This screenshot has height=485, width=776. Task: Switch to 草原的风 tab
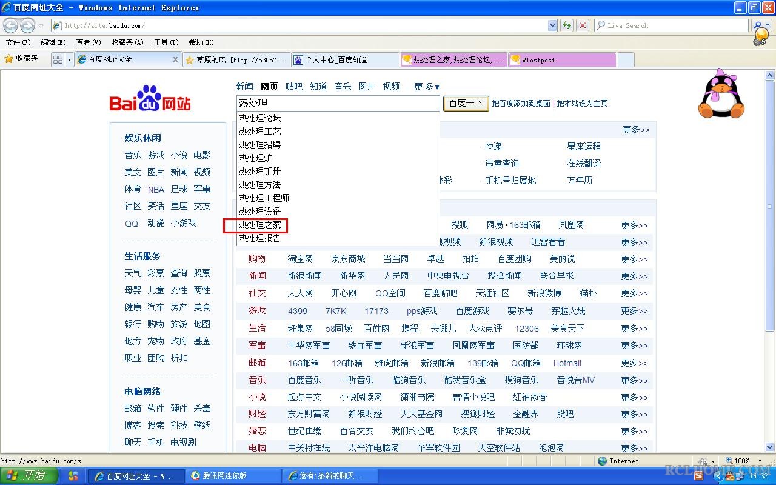236,59
